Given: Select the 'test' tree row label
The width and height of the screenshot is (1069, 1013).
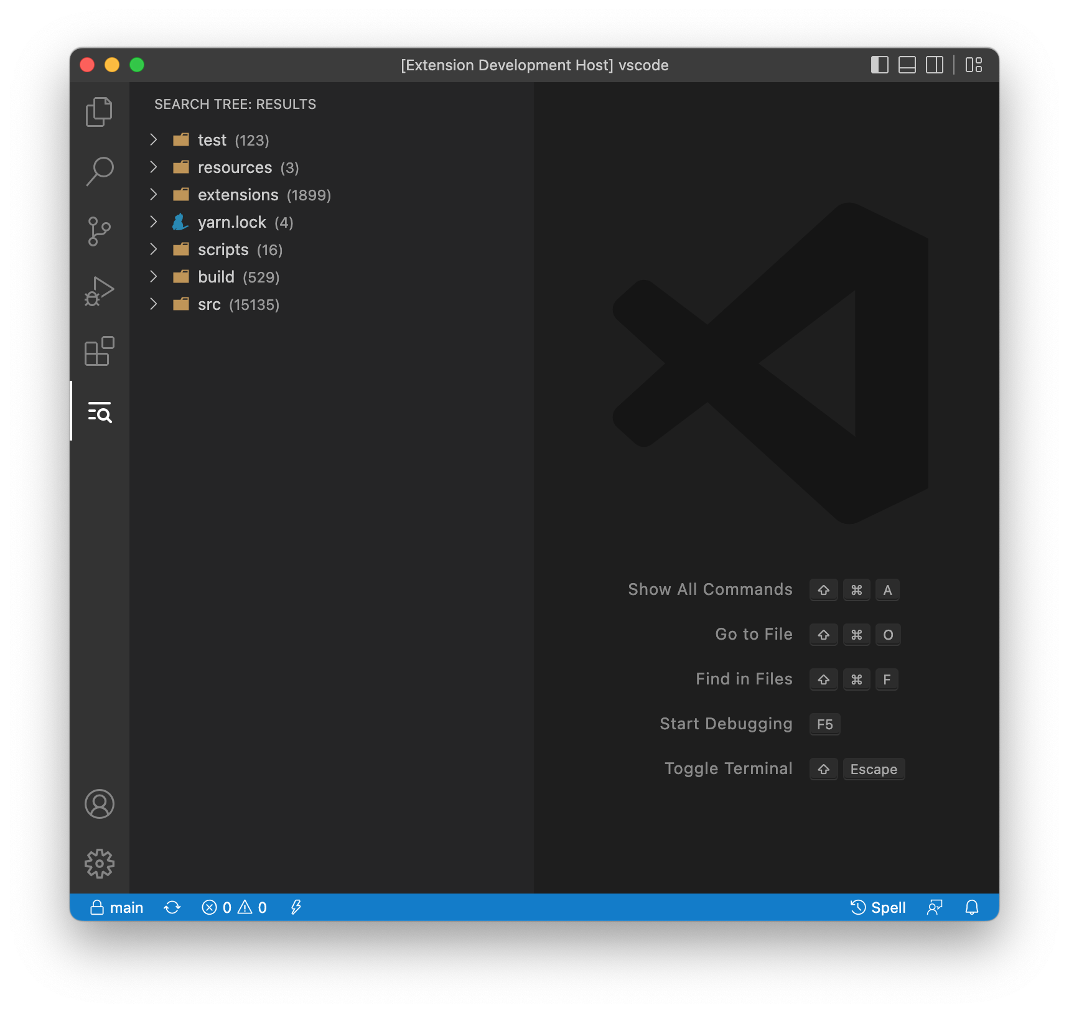Looking at the screenshot, I should [212, 140].
